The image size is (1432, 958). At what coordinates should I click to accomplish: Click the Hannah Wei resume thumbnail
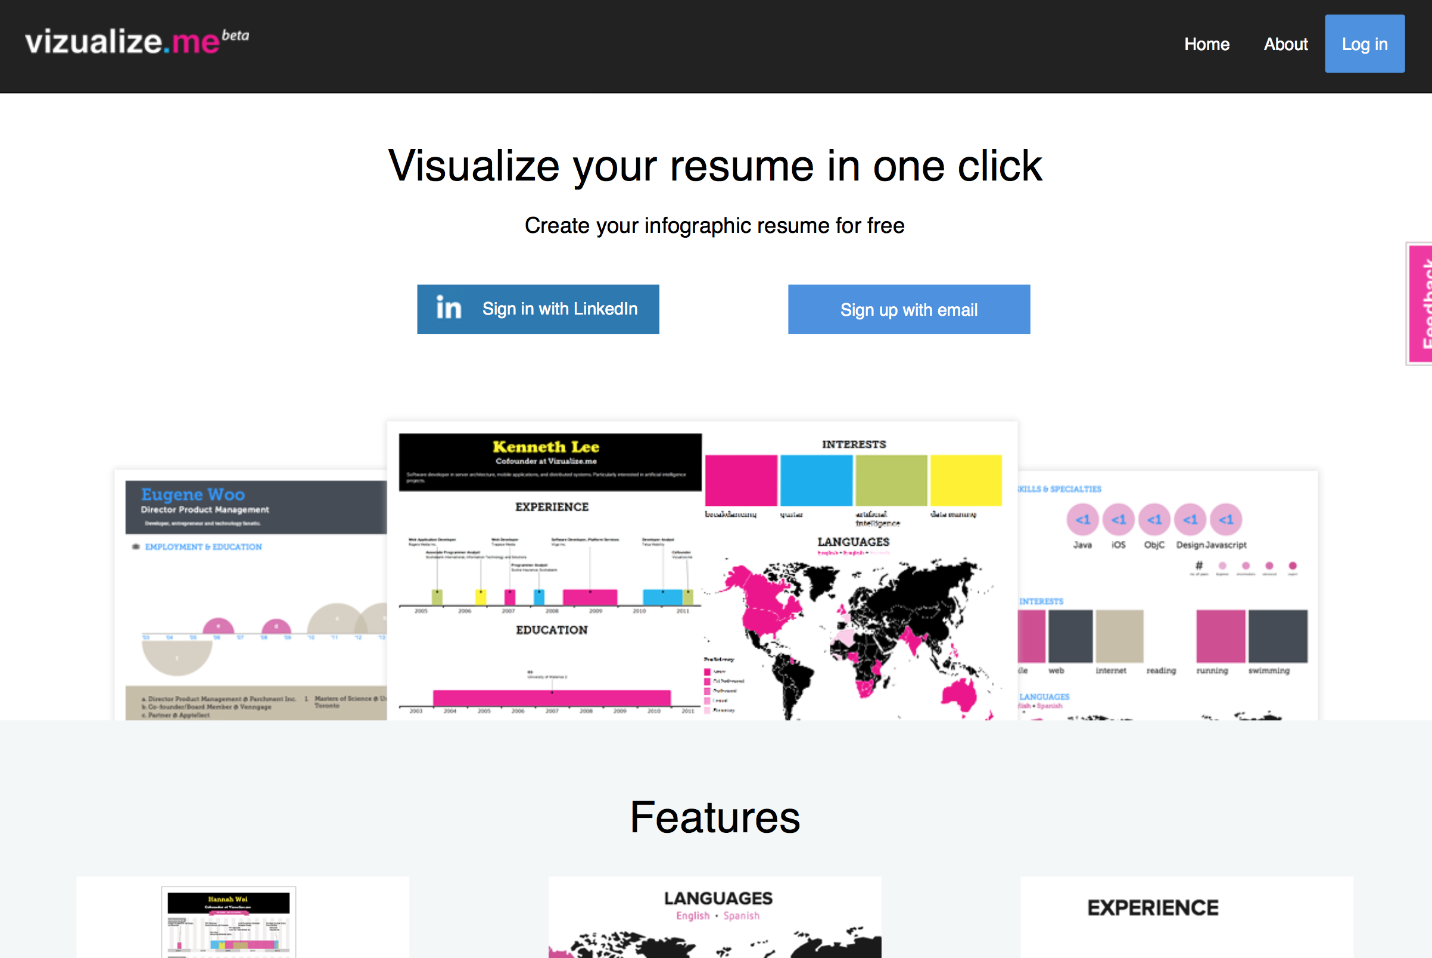point(229,922)
